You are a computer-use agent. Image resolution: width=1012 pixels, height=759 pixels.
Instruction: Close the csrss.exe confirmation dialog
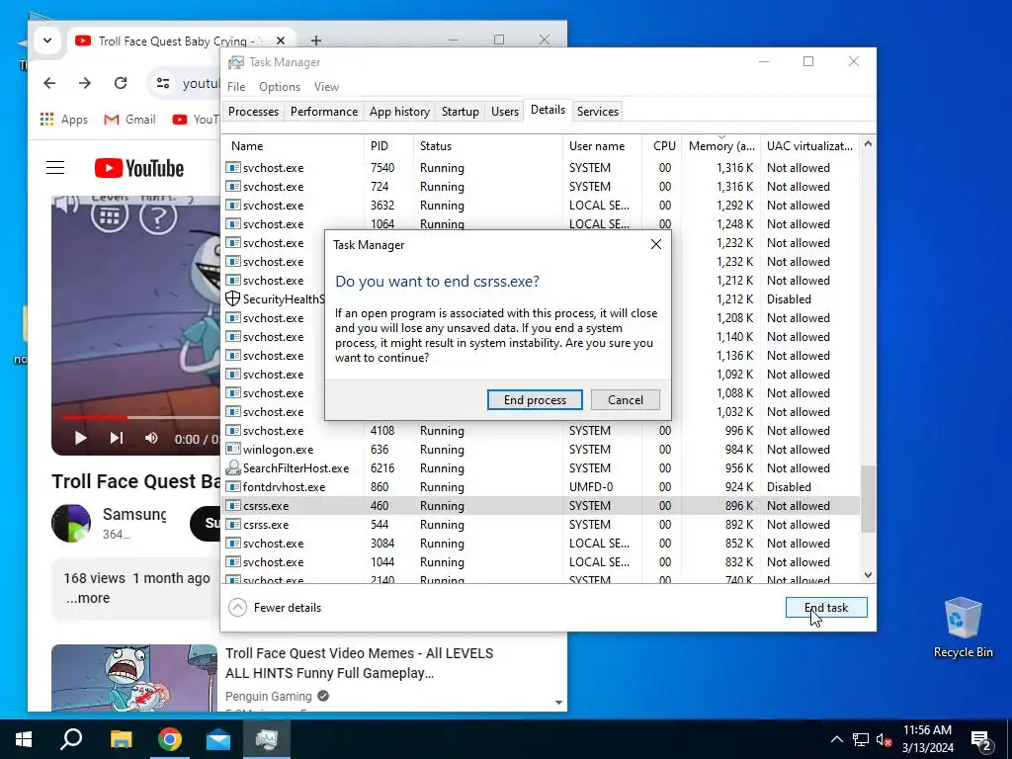pos(656,245)
